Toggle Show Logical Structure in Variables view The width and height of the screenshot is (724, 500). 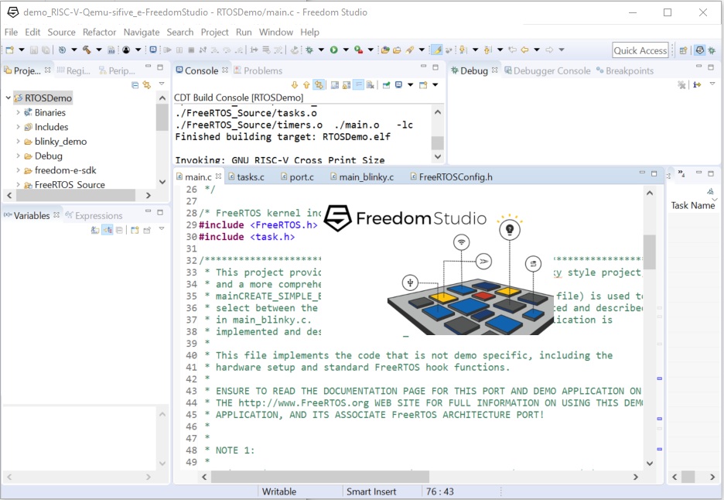[x=108, y=230]
